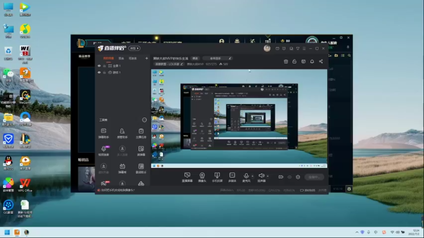Toggle the preview eye in bottom toolbar
The width and height of the screenshot is (424, 238).
point(289,177)
